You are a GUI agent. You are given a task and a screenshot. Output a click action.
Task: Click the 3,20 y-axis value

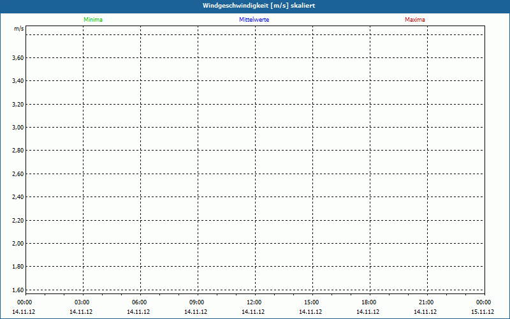(x=18, y=105)
